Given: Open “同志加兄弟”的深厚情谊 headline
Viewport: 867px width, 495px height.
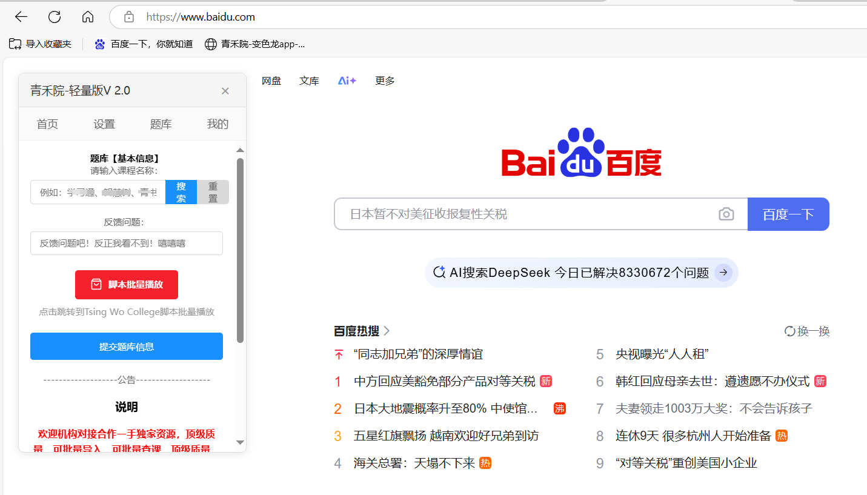Looking at the screenshot, I should [x=418, y=354].
